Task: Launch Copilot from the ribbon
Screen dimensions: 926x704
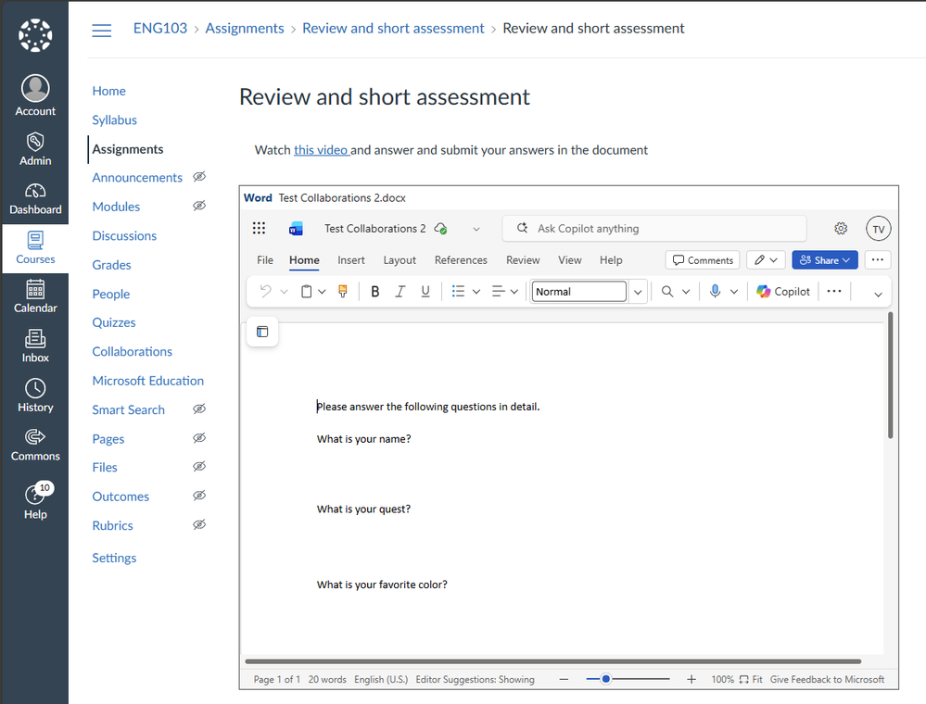Action: (783, 292)
